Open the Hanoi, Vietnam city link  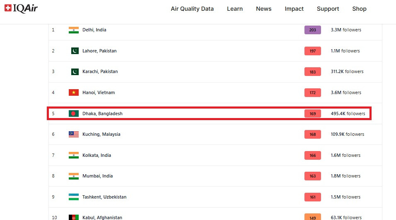point(99,92)
